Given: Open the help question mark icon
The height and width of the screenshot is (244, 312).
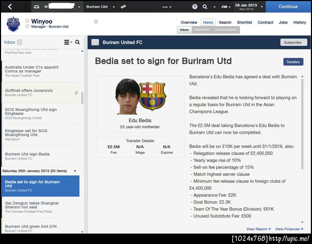Looking at the screenshot, I should click(x=195, y=7).
